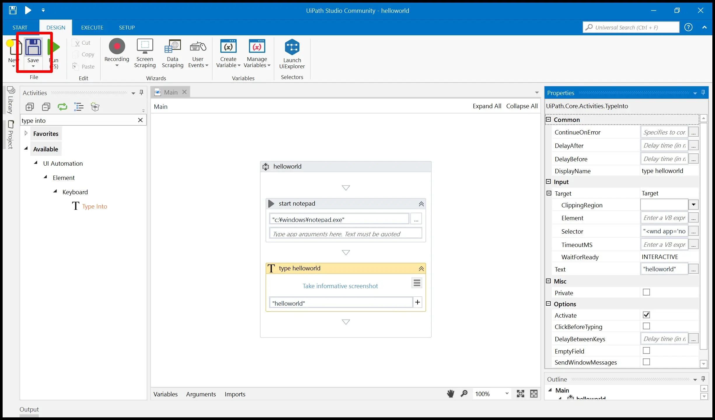
Task: Toggle the Private checkbox
Action: [646, 293]
